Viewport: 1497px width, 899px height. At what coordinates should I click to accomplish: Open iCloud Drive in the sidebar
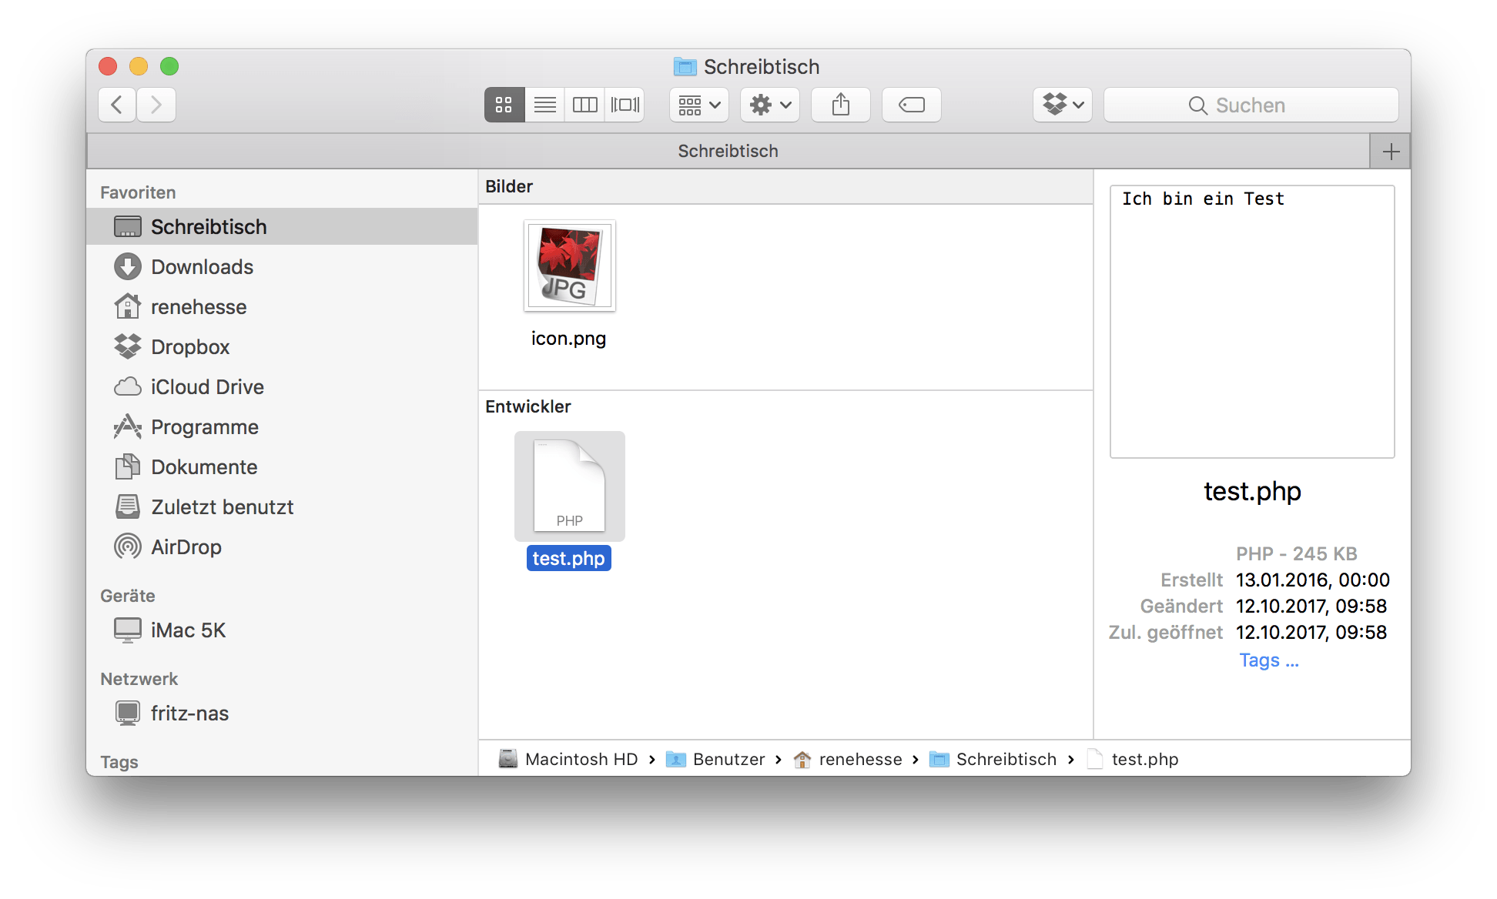(x=282, y=386)
